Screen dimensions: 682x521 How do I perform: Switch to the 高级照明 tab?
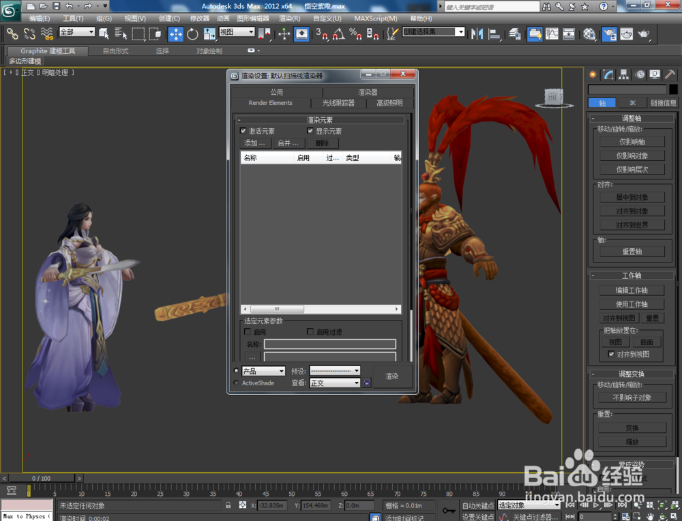389,103
